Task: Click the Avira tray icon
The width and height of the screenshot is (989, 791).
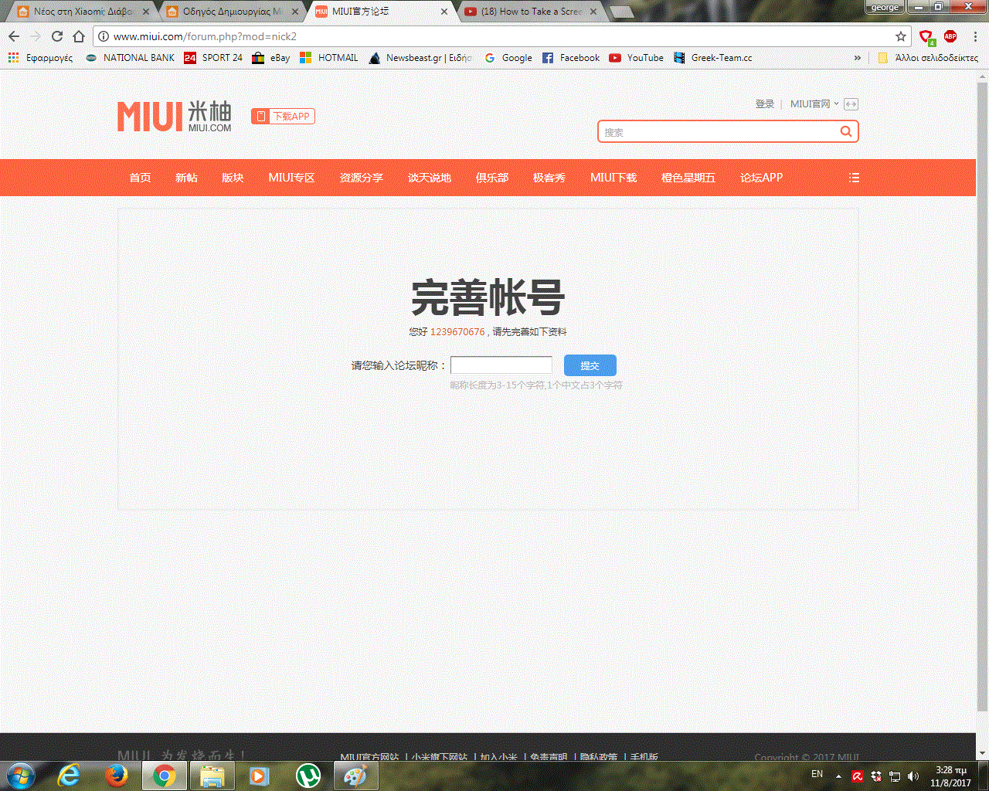Action: tap(857, 776)
